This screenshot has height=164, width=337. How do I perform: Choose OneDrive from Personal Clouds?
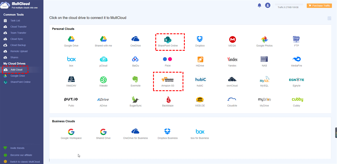pos(136,41)
